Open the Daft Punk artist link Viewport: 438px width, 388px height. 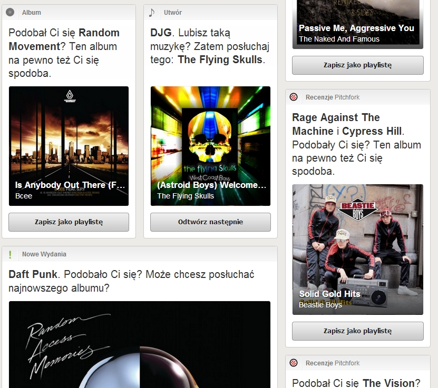(33, 274)
